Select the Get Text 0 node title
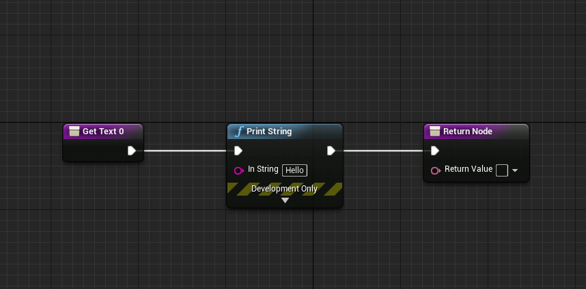 coord(102,132)
